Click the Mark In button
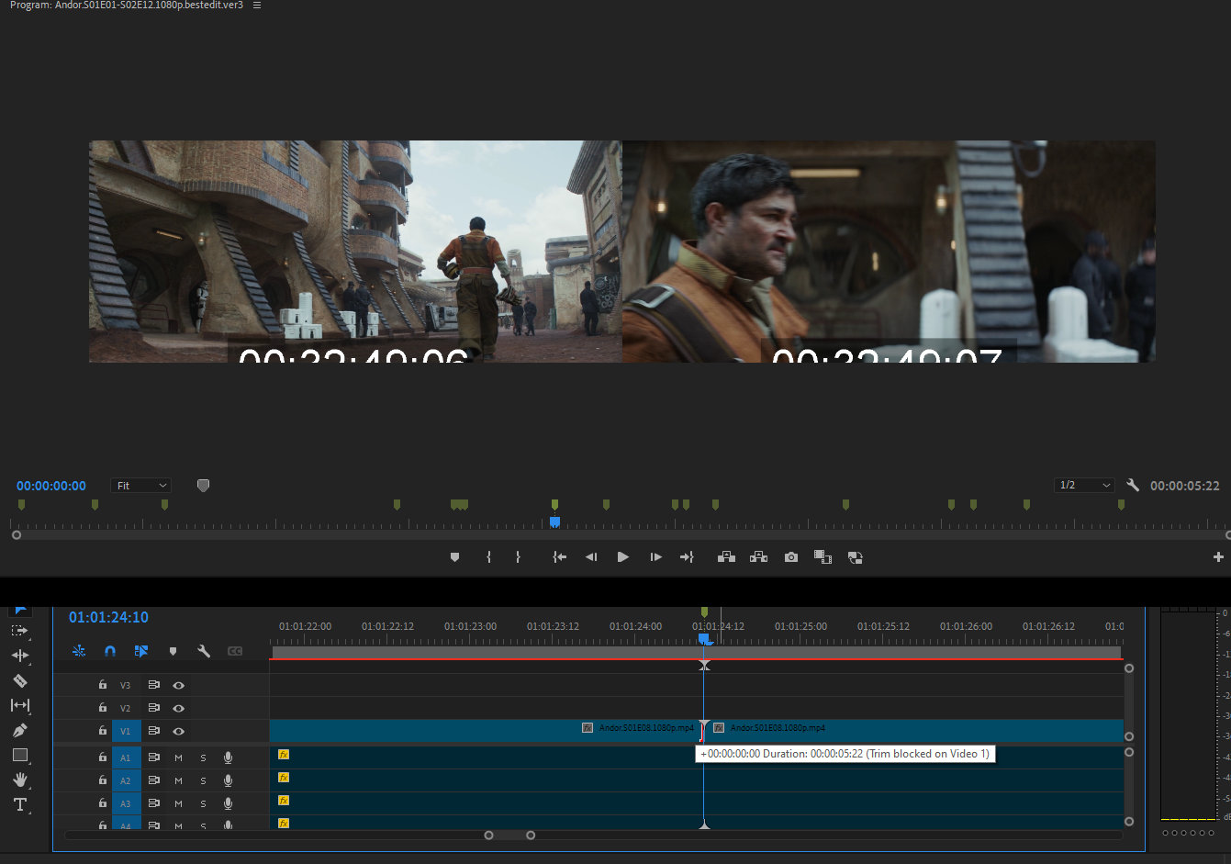1231x864 pixels. coord(488,557)
